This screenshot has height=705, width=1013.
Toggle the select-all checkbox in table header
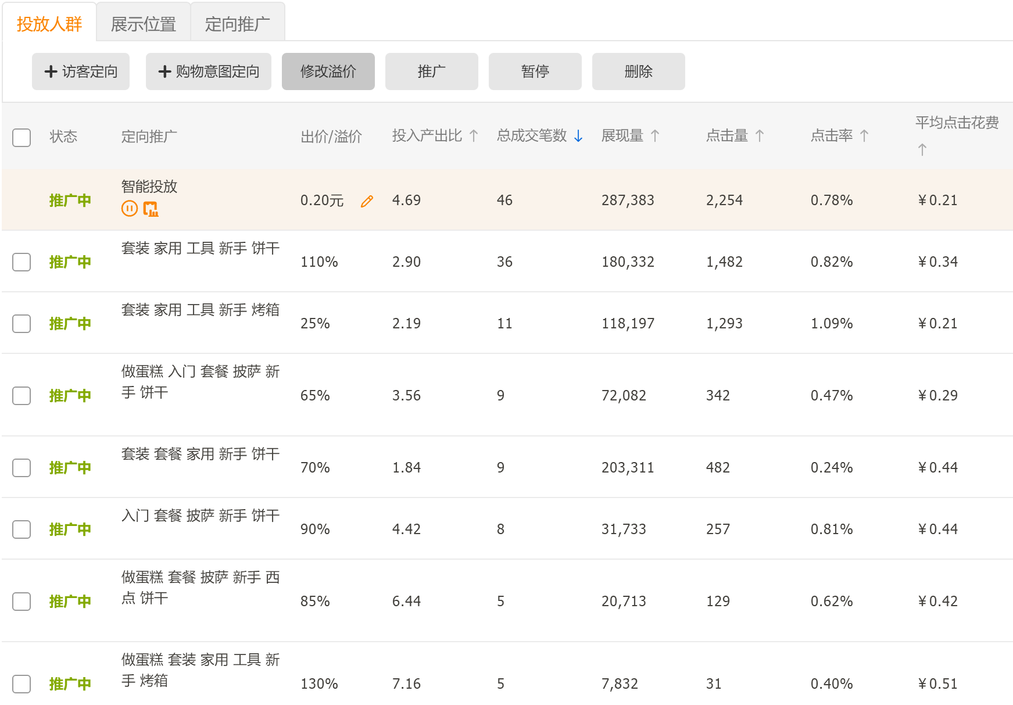click(22, 137)
